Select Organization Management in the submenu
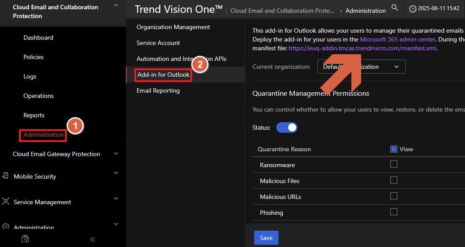Viewport: 465px width, 247px height. pyautogui.click(x=173, y=27)
